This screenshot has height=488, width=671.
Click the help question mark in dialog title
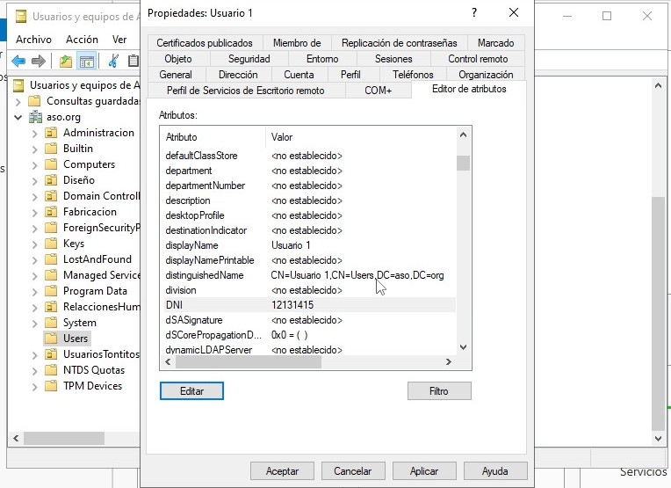pos(474,12)
